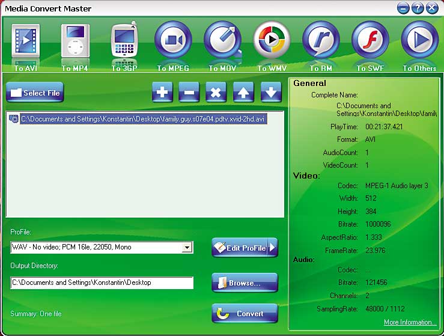Click the Select File button
Image resolution: width=444 pixels, height=336 pixels.
(x=35, y=92)
